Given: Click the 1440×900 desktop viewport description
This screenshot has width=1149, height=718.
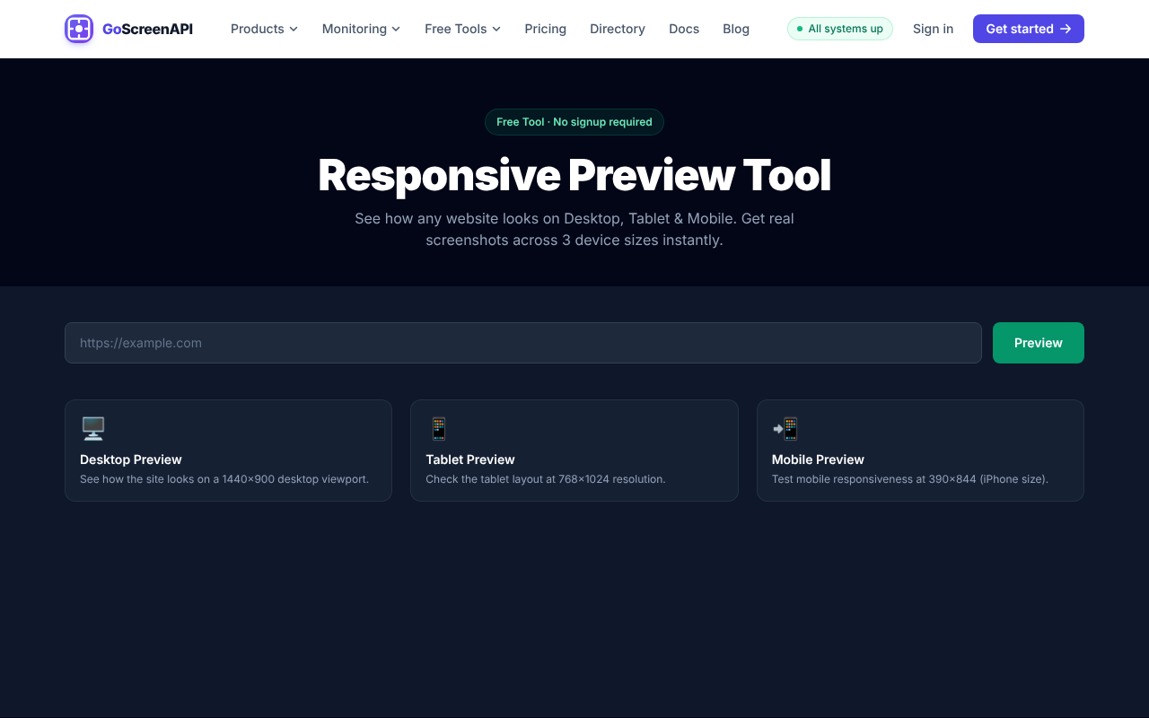Looking at the screenshot, I should coord(224,479).
